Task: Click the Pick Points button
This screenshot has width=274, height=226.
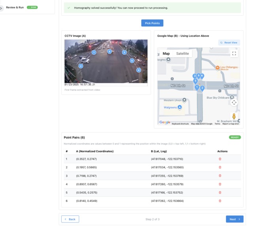Action: point(152,23)
